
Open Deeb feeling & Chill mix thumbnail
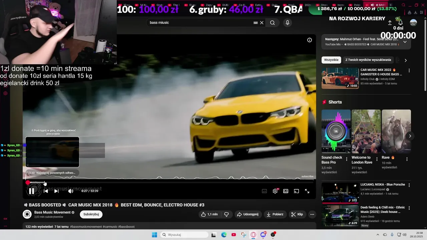[x=340, y=216]
